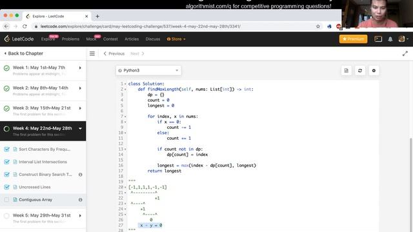
Task: Open Sort Characters By Frequency problem
Action: click(x=45, y=149)
